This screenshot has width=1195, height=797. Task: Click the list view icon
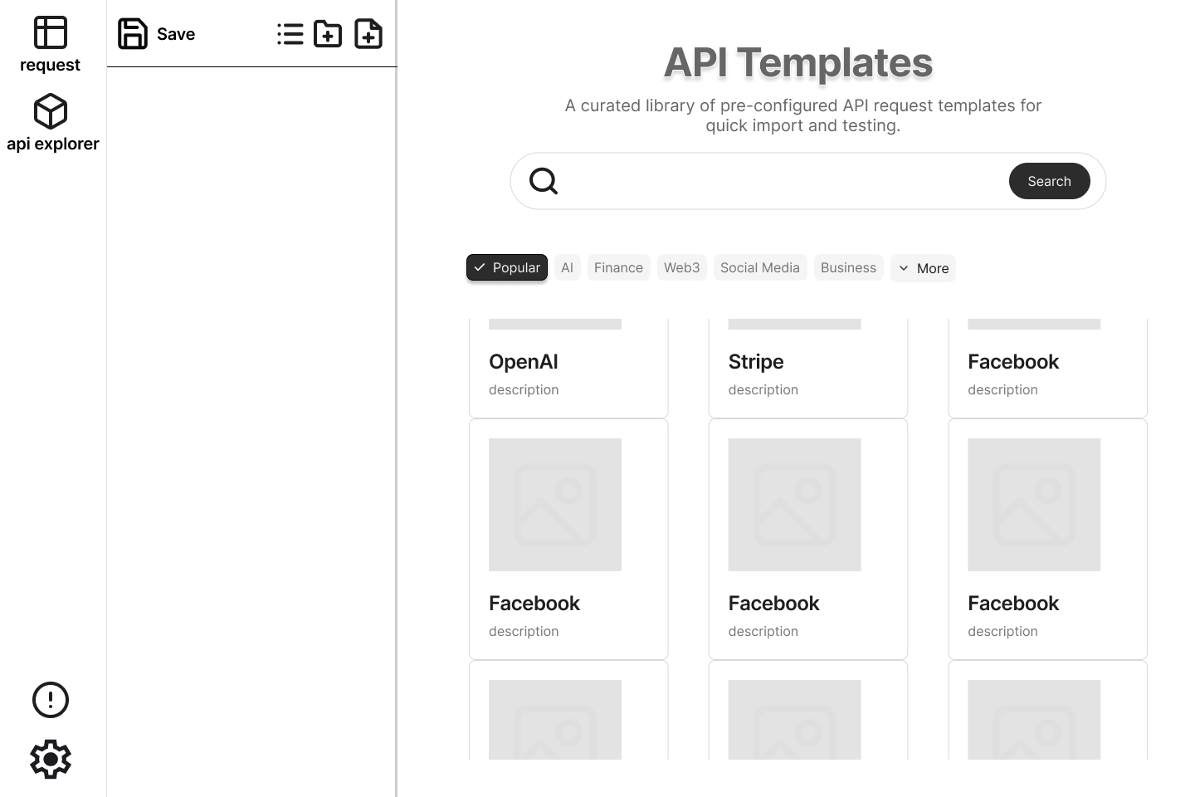click(x=290, y=34)
